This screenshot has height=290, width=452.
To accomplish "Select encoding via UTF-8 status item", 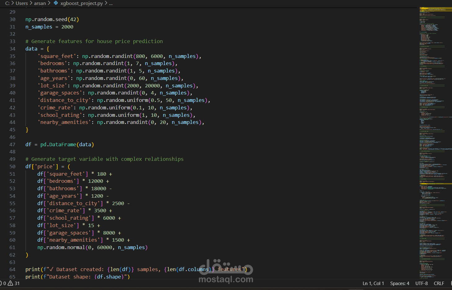I will click(422, 283).
